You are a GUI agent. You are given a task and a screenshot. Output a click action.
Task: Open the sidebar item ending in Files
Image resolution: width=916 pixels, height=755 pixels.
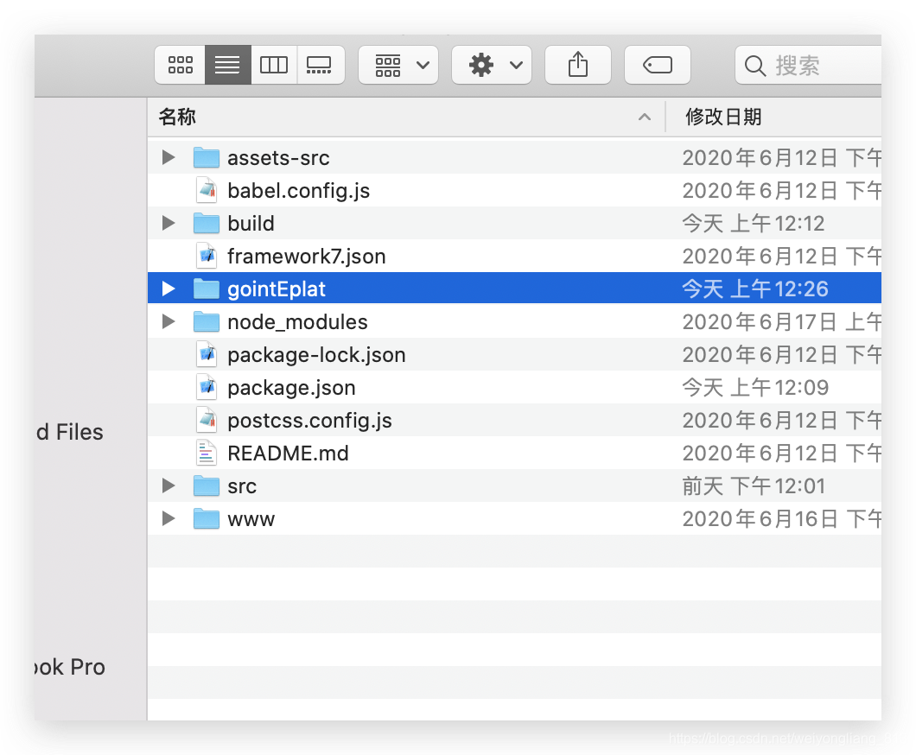(x=69, y=432)
